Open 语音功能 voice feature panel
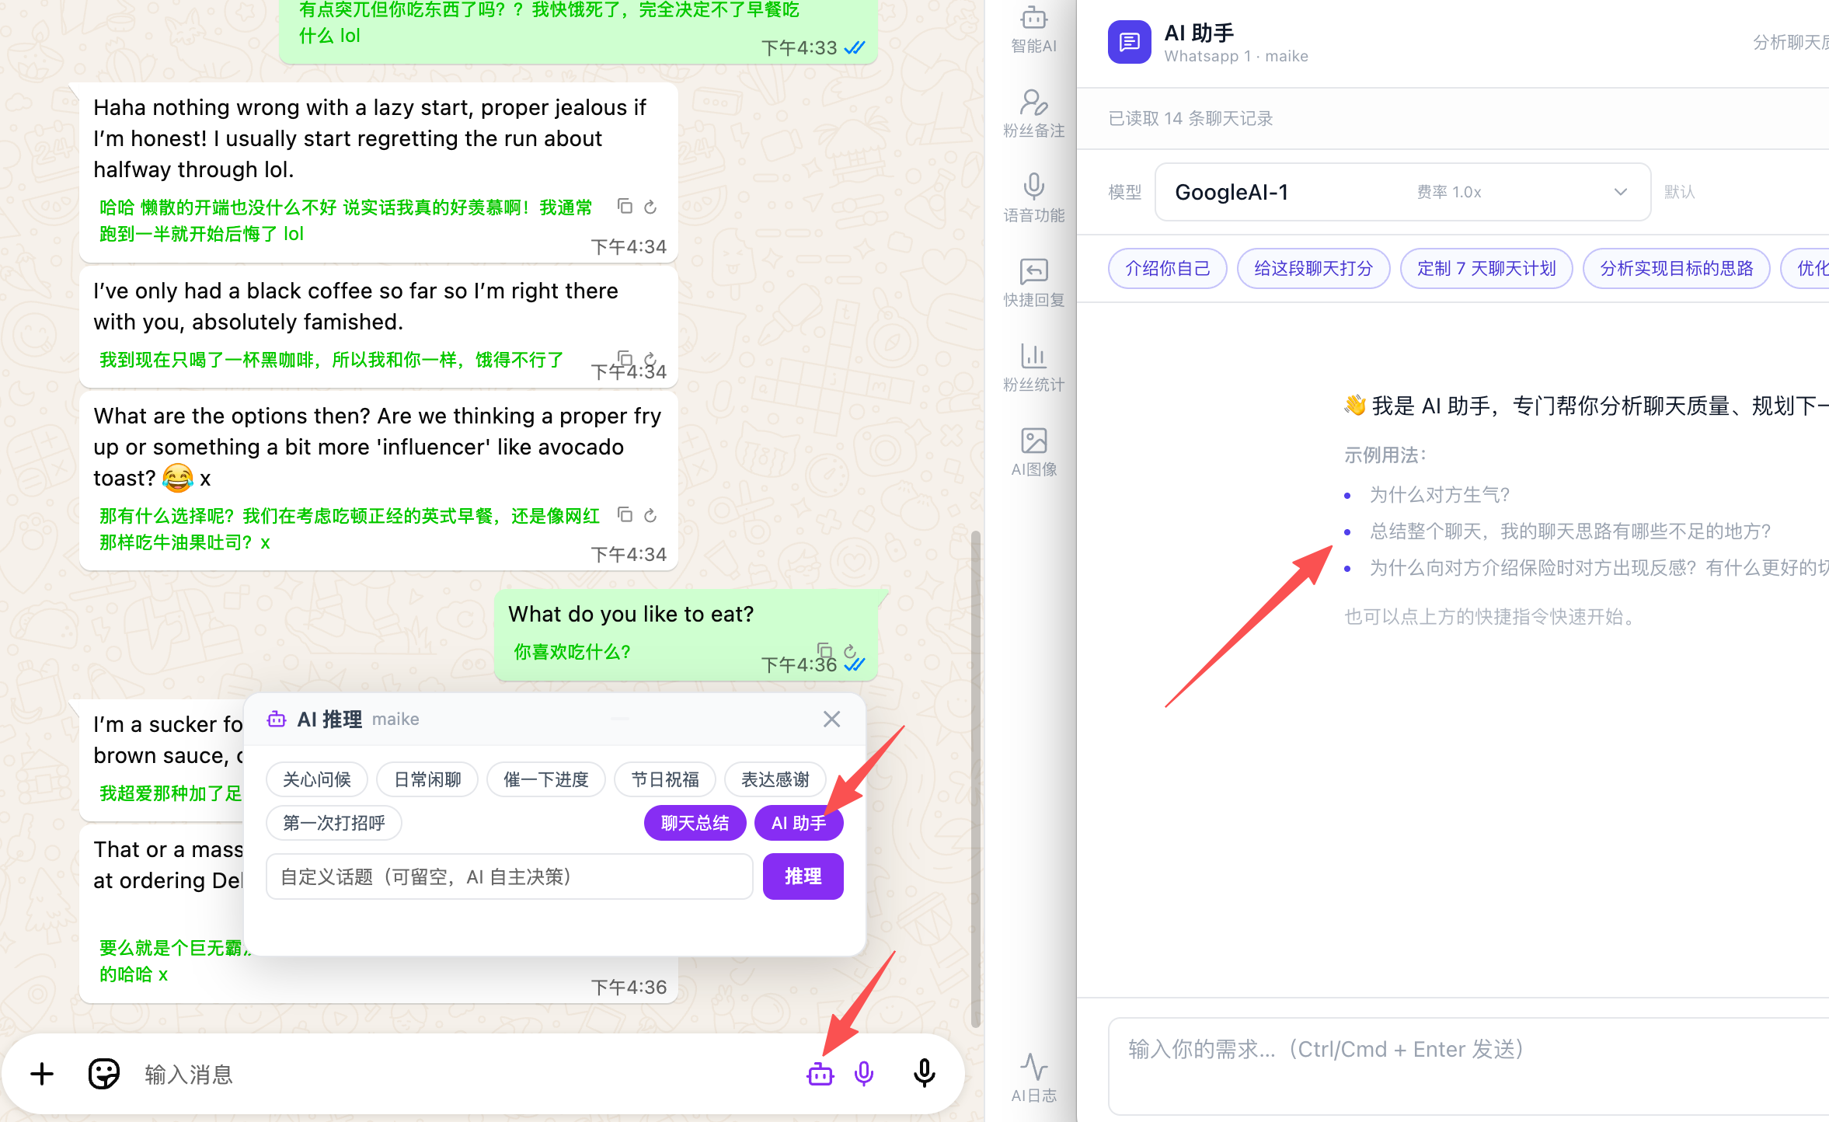The width and height of the screenshot is (1829, 1122). (1033, 198)
